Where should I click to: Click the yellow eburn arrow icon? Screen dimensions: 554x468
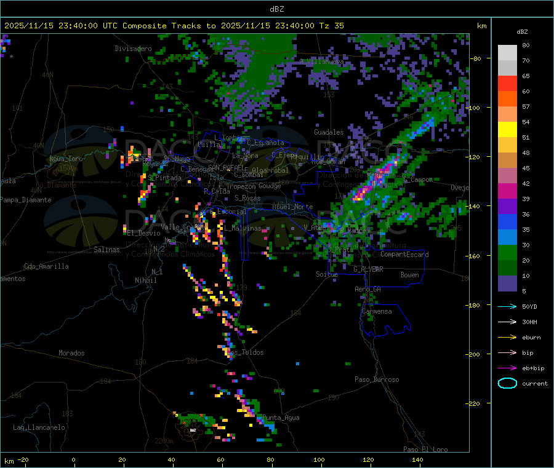click(x=507, y=337)
